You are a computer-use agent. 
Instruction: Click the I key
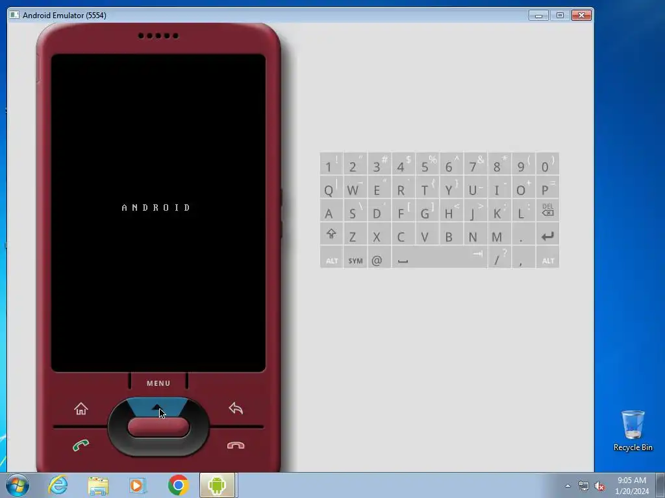point(499,187)
